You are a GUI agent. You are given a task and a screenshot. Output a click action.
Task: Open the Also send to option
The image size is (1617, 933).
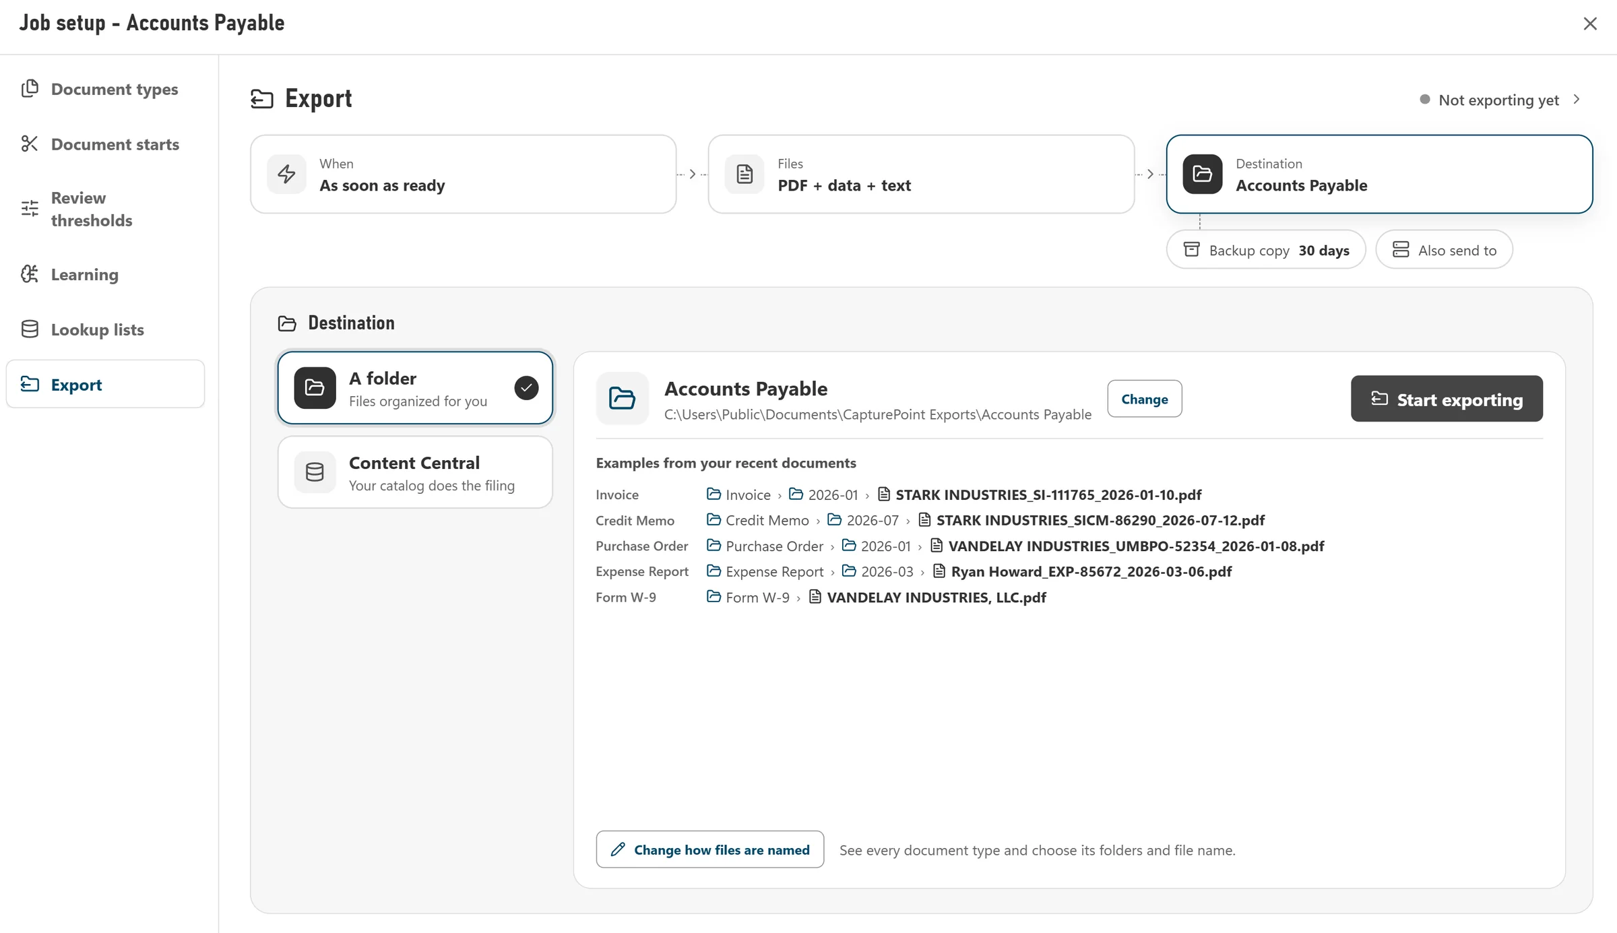pos(1444,250)
